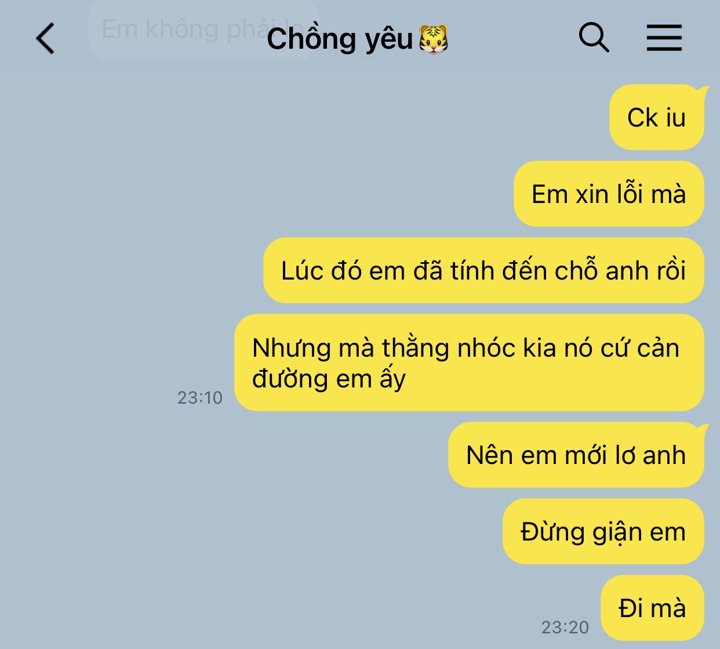Tap message "Lúc đó em đã tính đến chỗ anh rồi"
The height and width of the screenshot is (649, 720).
[x=483, y=270]
